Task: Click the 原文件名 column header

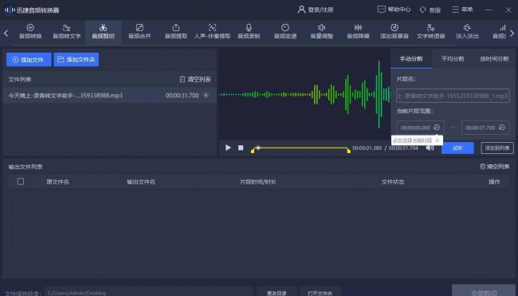Action: pyautogui.click(x=58, y=182)
